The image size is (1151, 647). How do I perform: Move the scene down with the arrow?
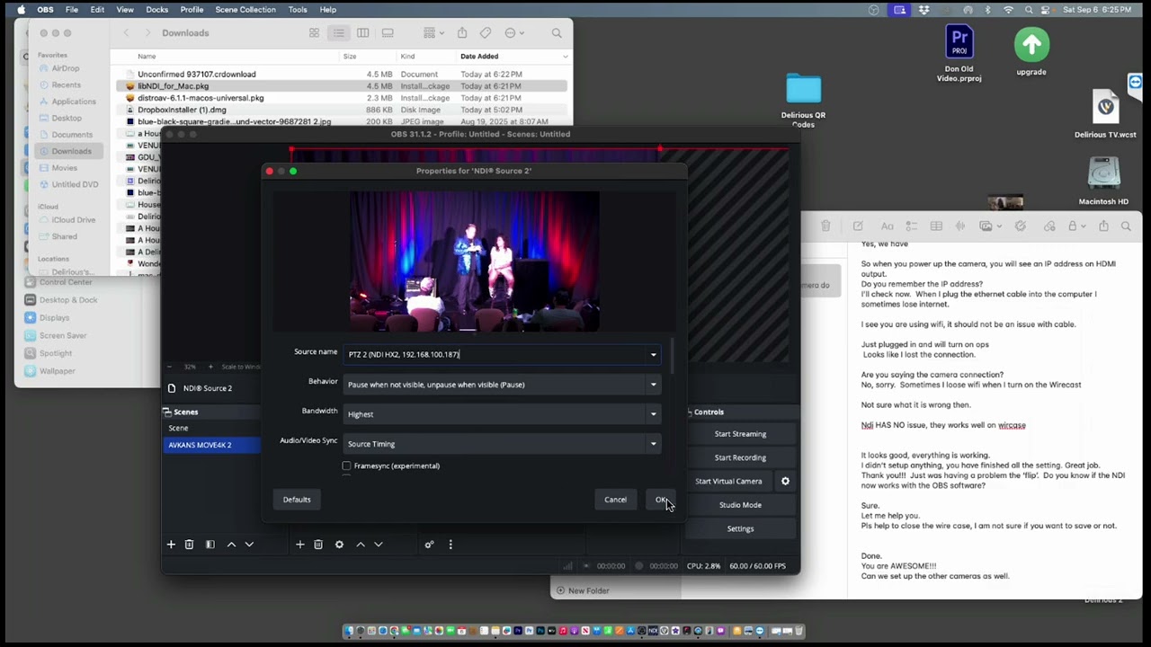(x=249, y=545)
